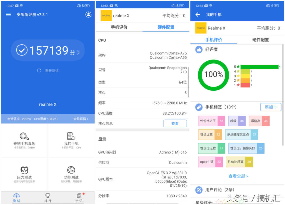Click the scrollbar on 我的手机 review list
285x205 pixels.
point(283,95)
